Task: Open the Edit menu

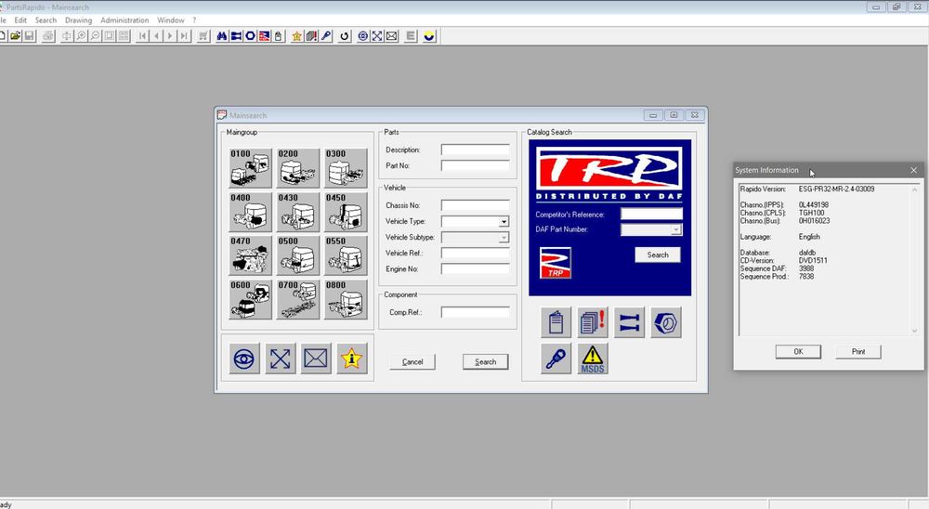Action: [20, 20]
